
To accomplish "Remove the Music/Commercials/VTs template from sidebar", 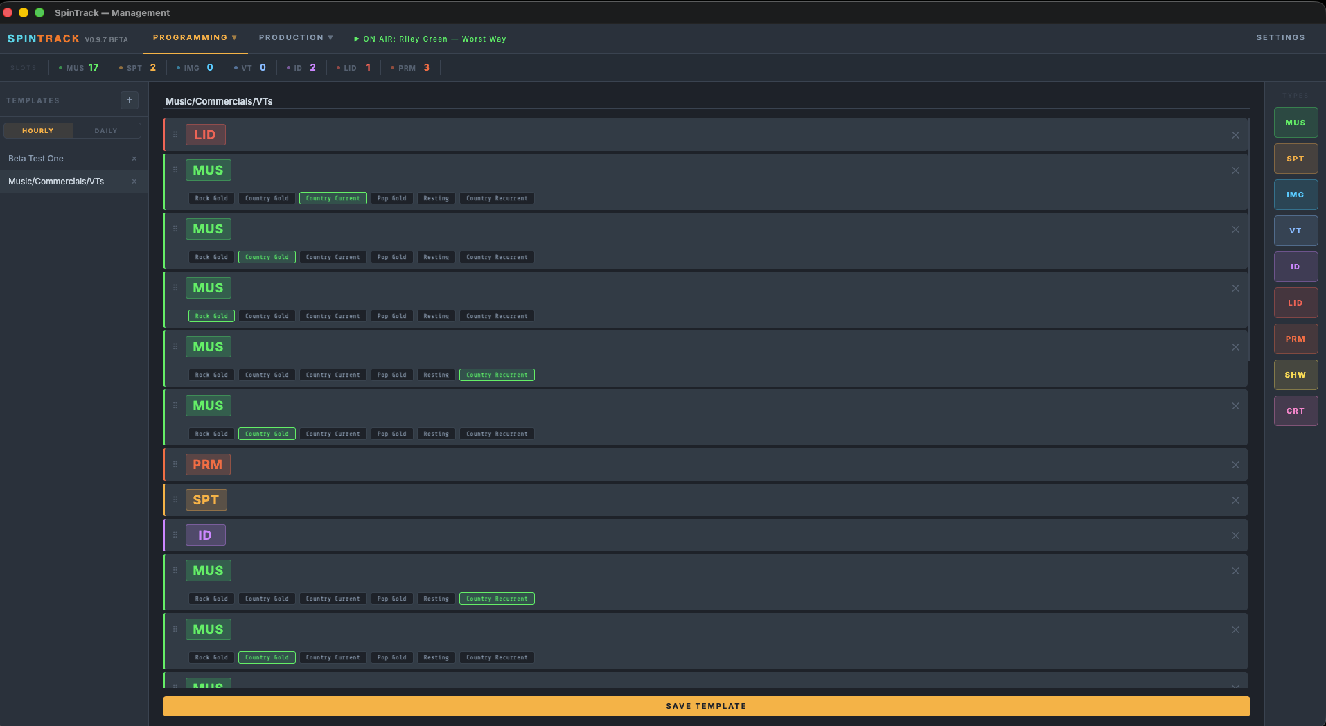I will (x=134, y=181).
